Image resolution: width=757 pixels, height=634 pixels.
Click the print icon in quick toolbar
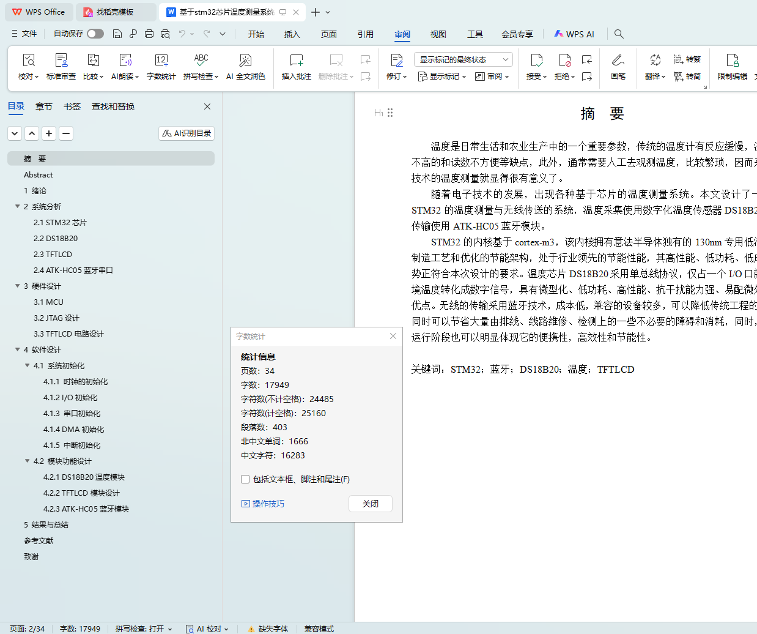tap(149, 34)
